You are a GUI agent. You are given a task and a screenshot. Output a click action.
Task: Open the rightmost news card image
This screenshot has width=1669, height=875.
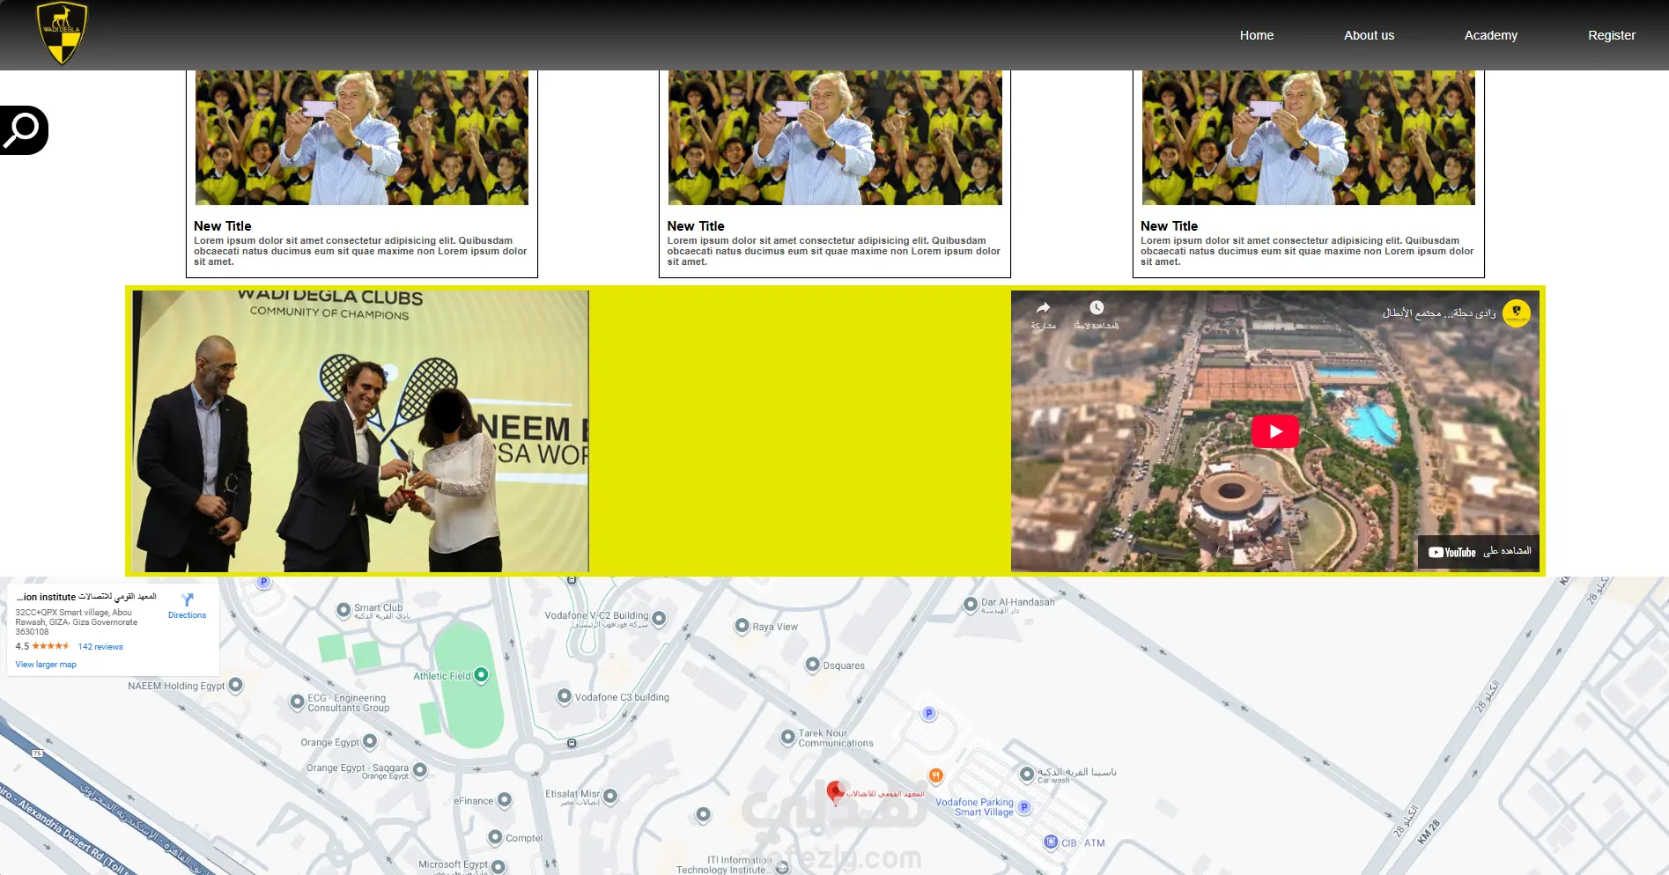click(1309, 138)
